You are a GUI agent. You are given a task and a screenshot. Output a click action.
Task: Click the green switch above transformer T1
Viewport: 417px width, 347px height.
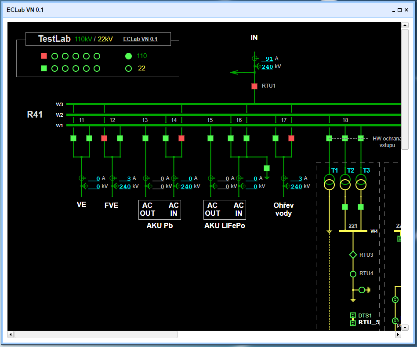tap(329, 138)
